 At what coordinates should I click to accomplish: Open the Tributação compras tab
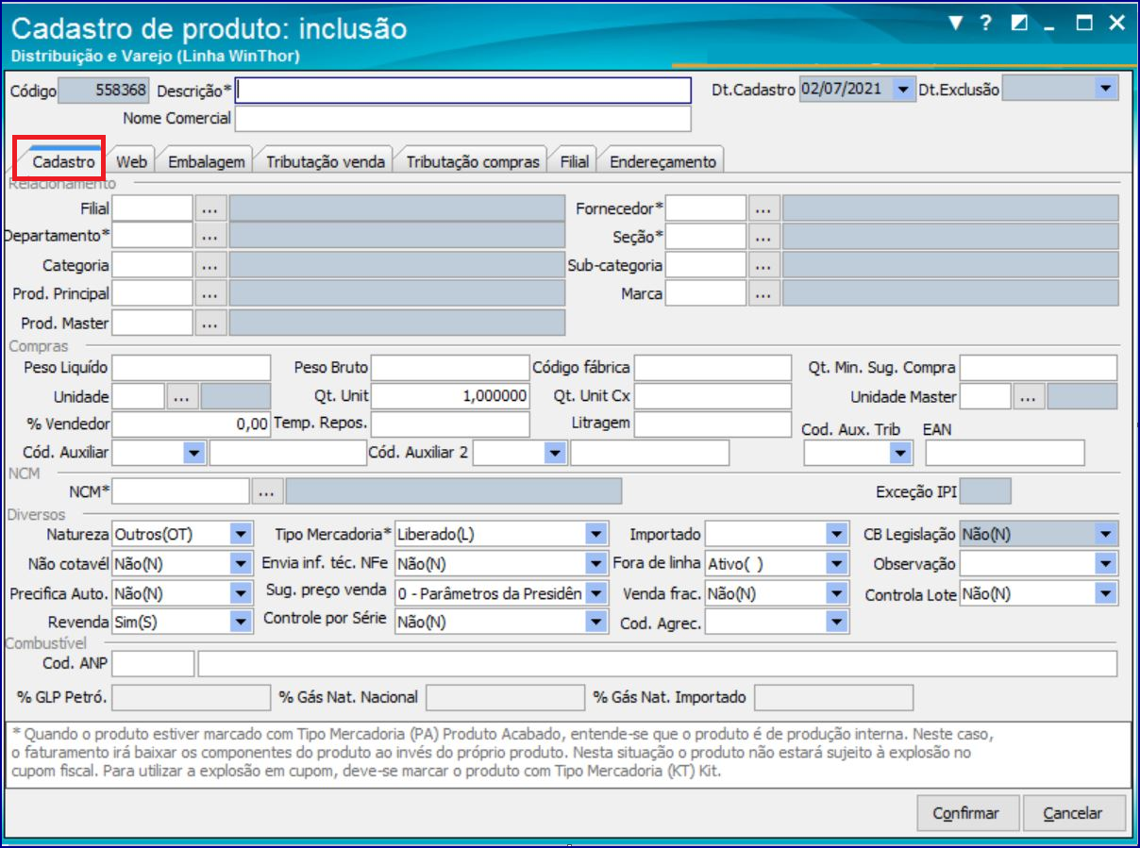click(472, 162)
